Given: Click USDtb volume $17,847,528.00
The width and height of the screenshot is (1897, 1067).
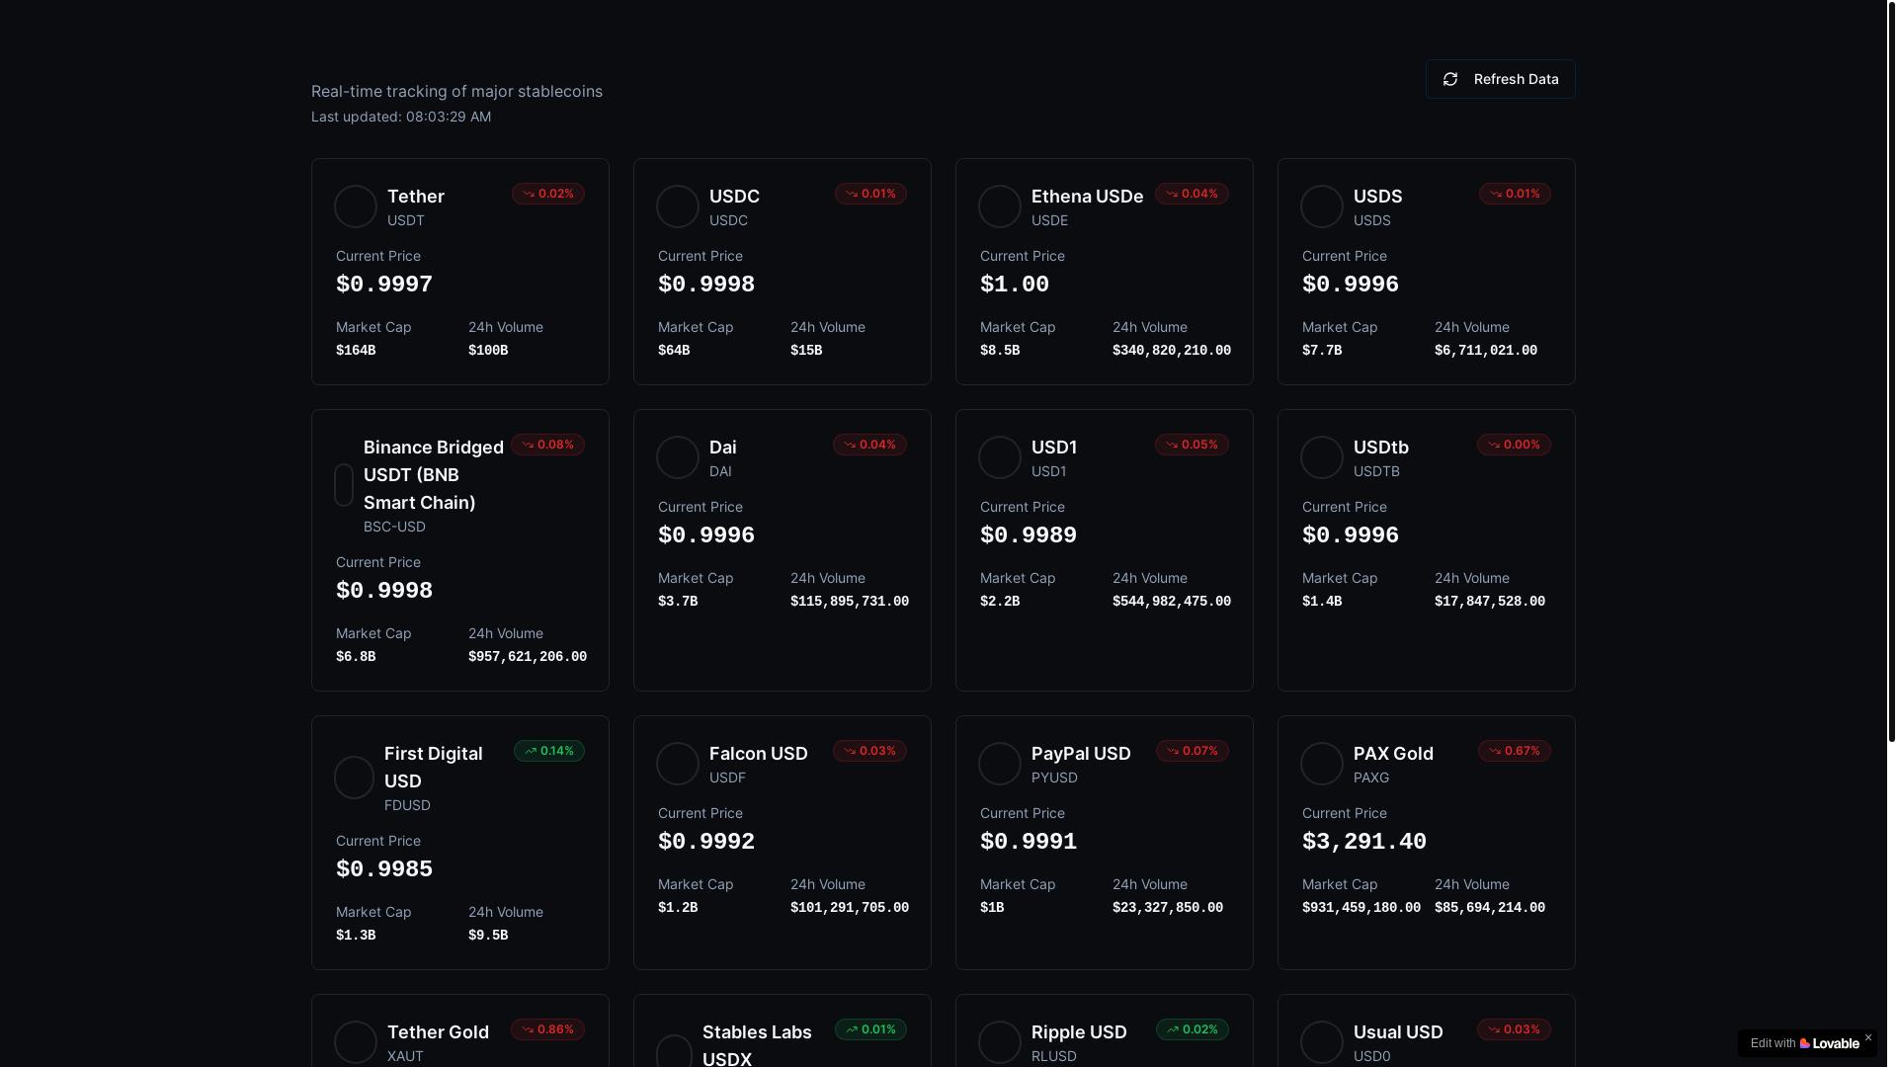Looking at the screenshot, I should pyautogui.click(x=1490, y=602).
